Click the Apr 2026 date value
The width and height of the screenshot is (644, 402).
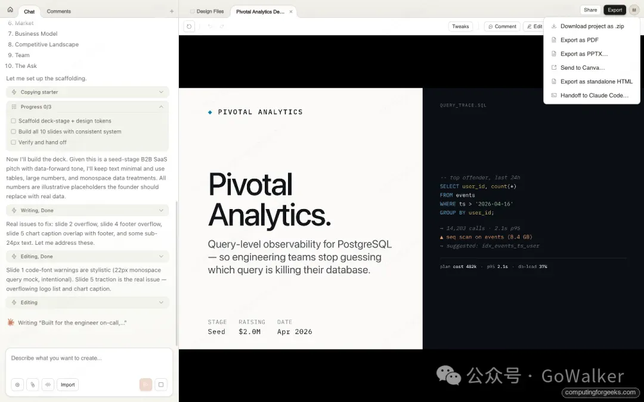point(295,332)
